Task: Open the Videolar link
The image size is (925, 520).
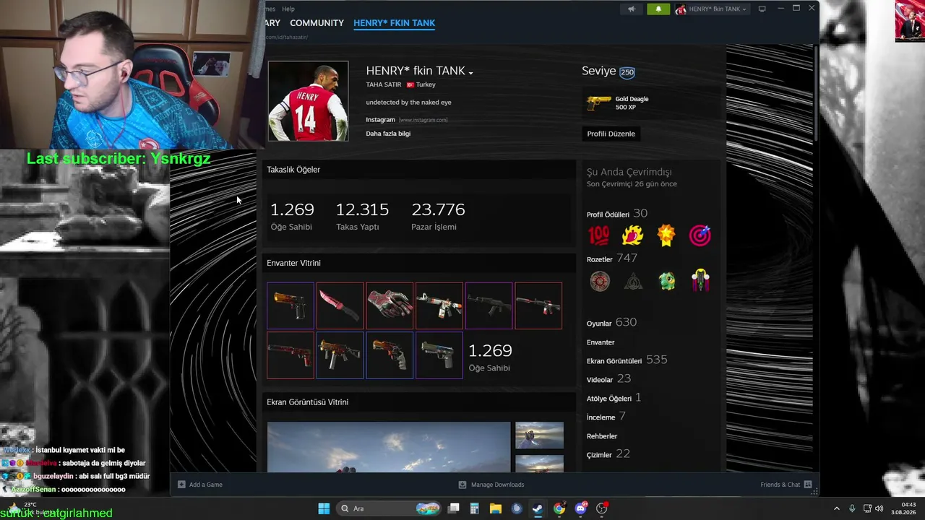Action: tap(600, 380)
